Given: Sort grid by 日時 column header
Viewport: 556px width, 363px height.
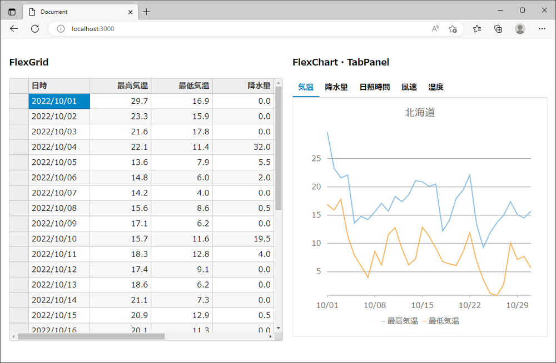Looking at the screenshot, I should point(59,85).
